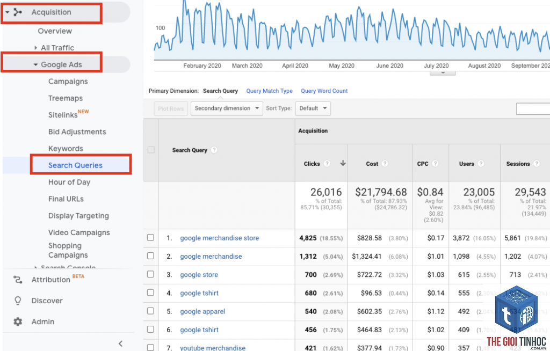Click the Plot Rows button
550x351 pixels.
(x=171, y=109)
